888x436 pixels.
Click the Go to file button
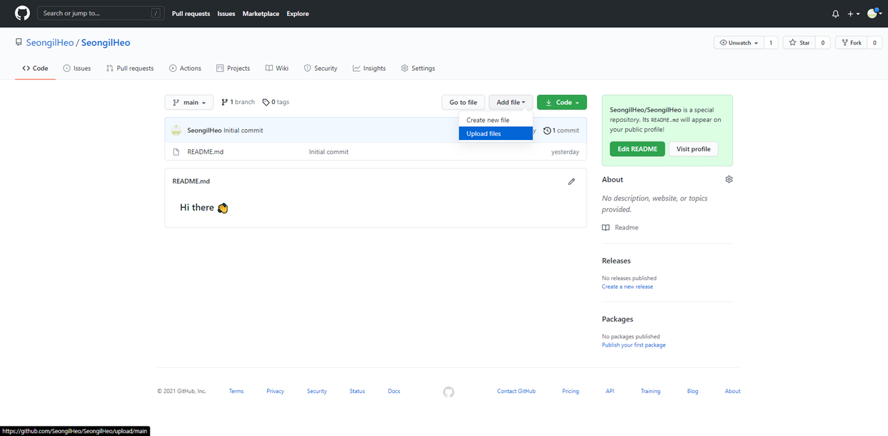tap(463, 103)
